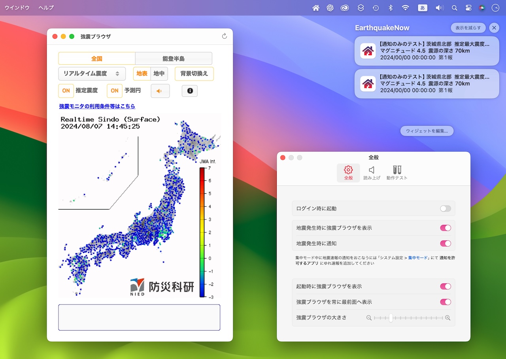
Task: Click the clock icon at menu bar end
Action: click(x=495, y=8)
